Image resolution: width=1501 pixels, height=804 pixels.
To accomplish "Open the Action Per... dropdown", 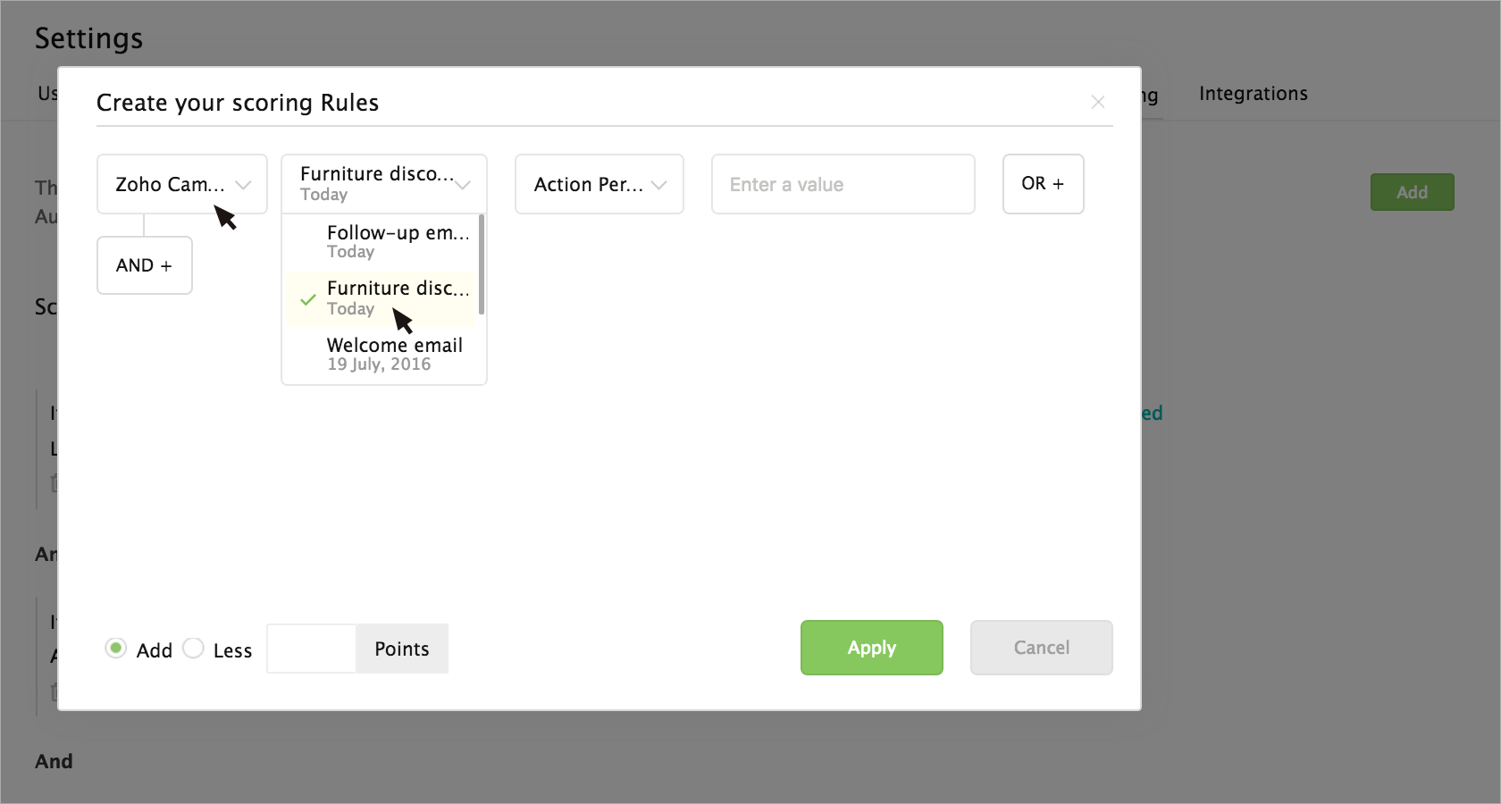I will (x=600, y=184).
